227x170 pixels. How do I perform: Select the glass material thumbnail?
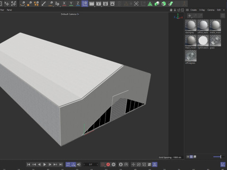tap(215, 41)
